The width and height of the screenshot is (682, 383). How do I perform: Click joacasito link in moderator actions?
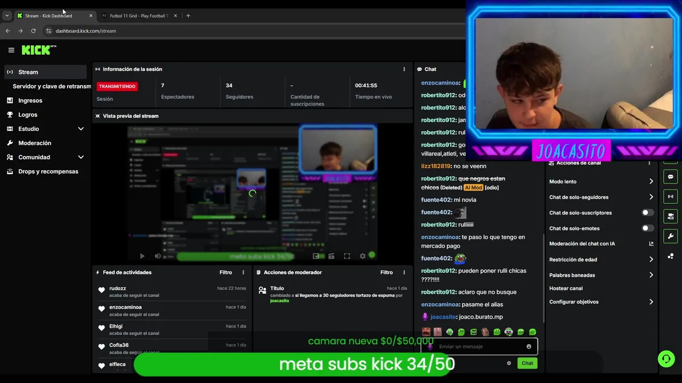point(279,301)
